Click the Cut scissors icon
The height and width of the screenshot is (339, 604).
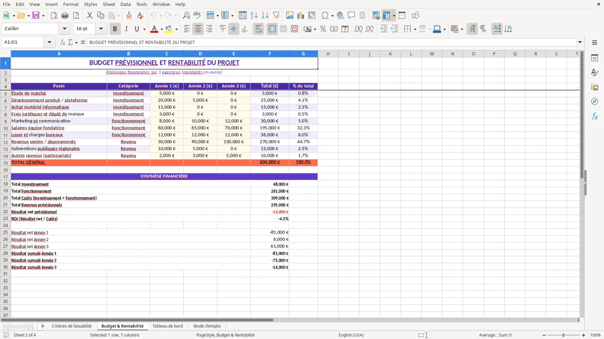coord(90,16)
